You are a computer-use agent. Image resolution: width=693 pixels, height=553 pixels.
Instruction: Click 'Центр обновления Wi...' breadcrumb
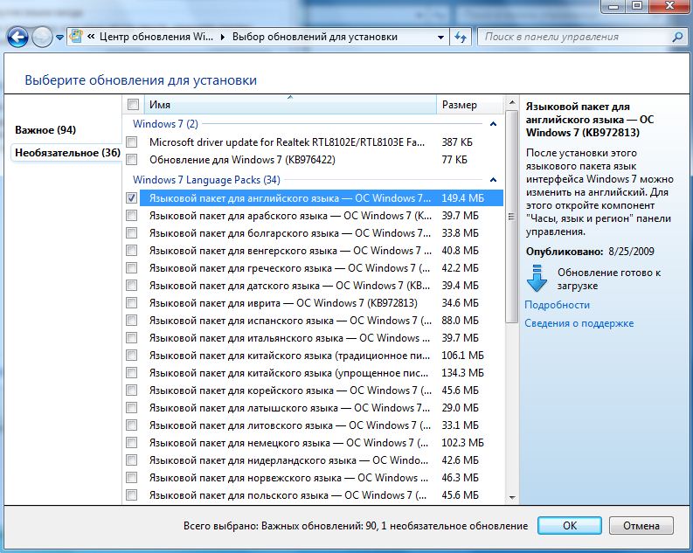coord(156,37)
